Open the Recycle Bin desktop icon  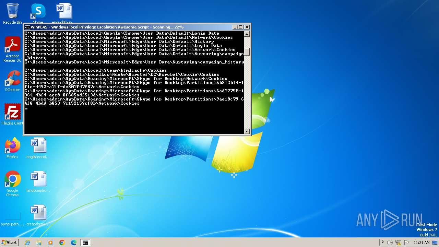point(12,13)
